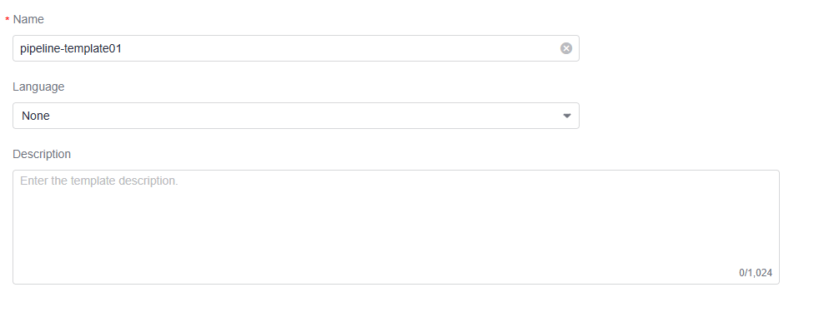Click the Name field label

pos(28,19)
